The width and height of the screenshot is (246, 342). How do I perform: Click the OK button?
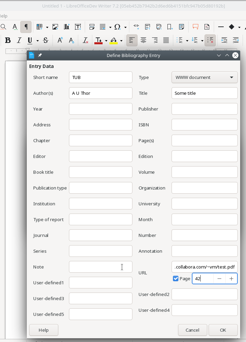(223, 330)
